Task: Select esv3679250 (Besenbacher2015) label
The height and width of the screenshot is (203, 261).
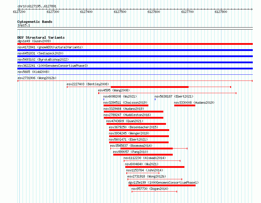Action: pyautogui.click(x=133, y=127)
